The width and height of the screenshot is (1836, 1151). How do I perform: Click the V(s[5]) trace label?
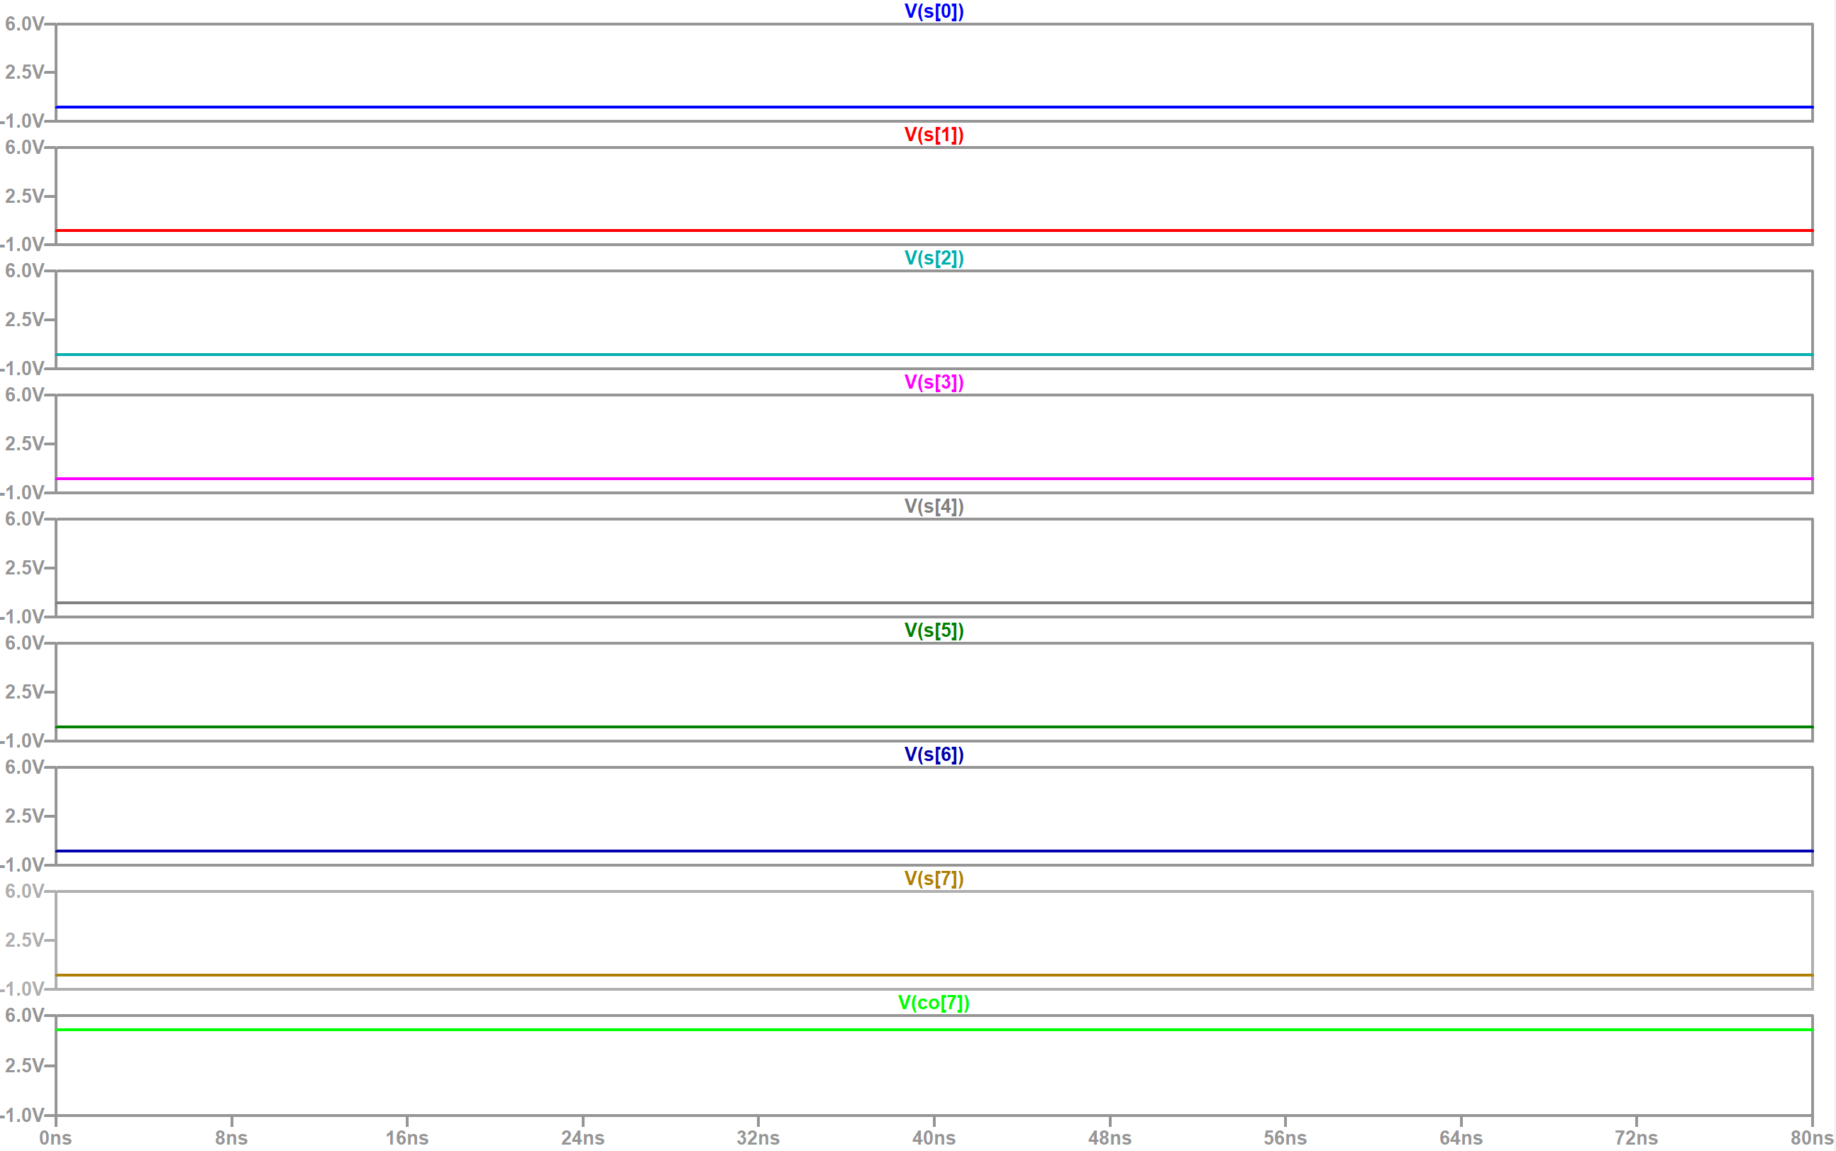click(x=934, y=630)
